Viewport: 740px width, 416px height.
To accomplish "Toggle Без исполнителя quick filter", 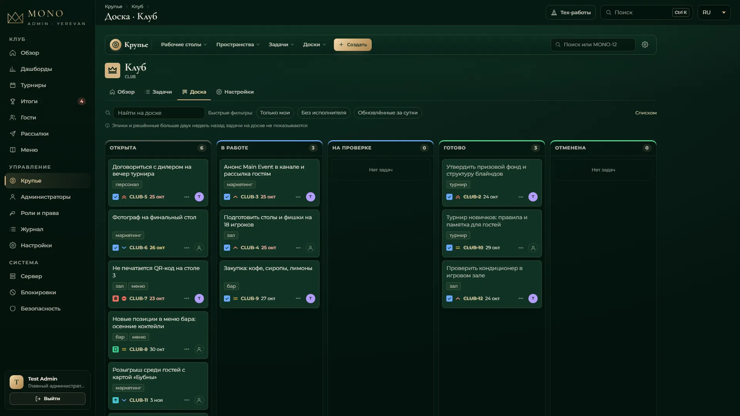I will tap(324, 113).
